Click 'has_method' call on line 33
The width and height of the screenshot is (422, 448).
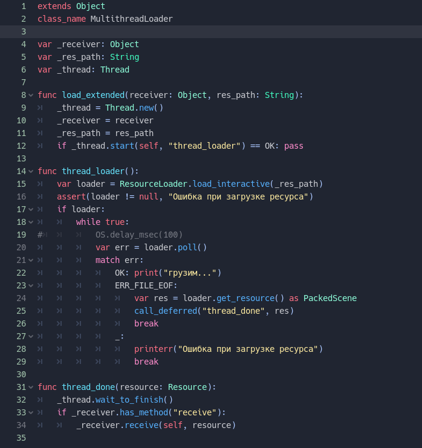pos(144,412)
